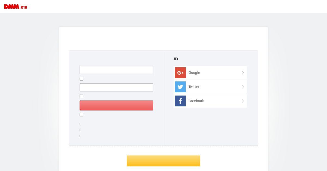Select the second small triangle bullet link
The image size is (327, 171).
(x=80, y=130)
